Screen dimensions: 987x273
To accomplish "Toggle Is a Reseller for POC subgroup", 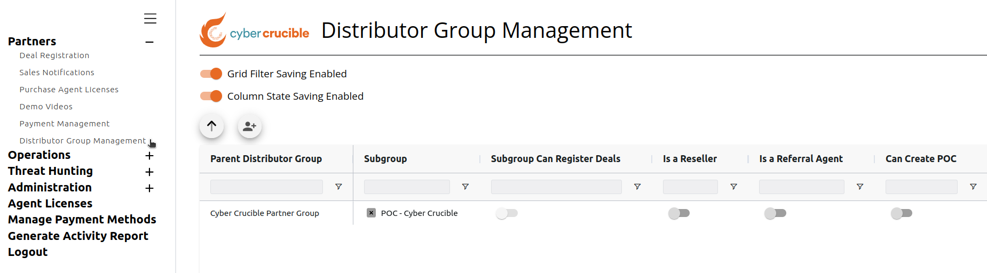I will [x=679, y=213].
